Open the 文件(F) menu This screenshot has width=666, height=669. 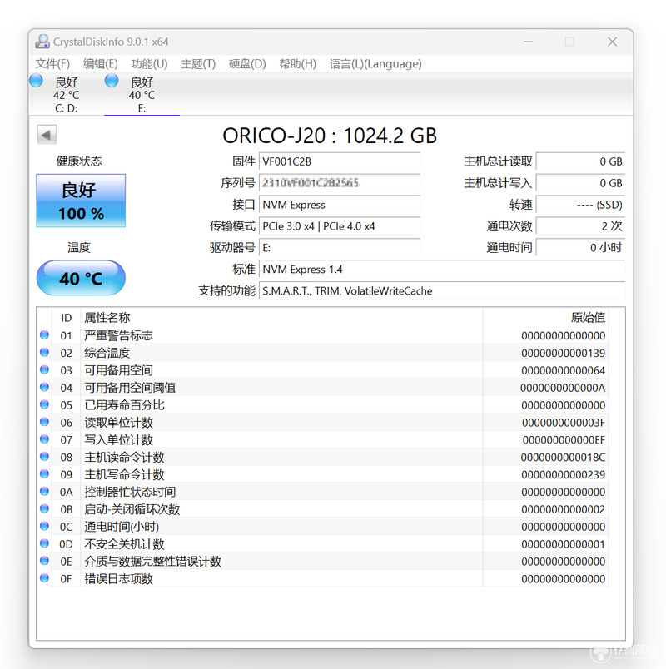pyautogui.click(x=52, y=63)
